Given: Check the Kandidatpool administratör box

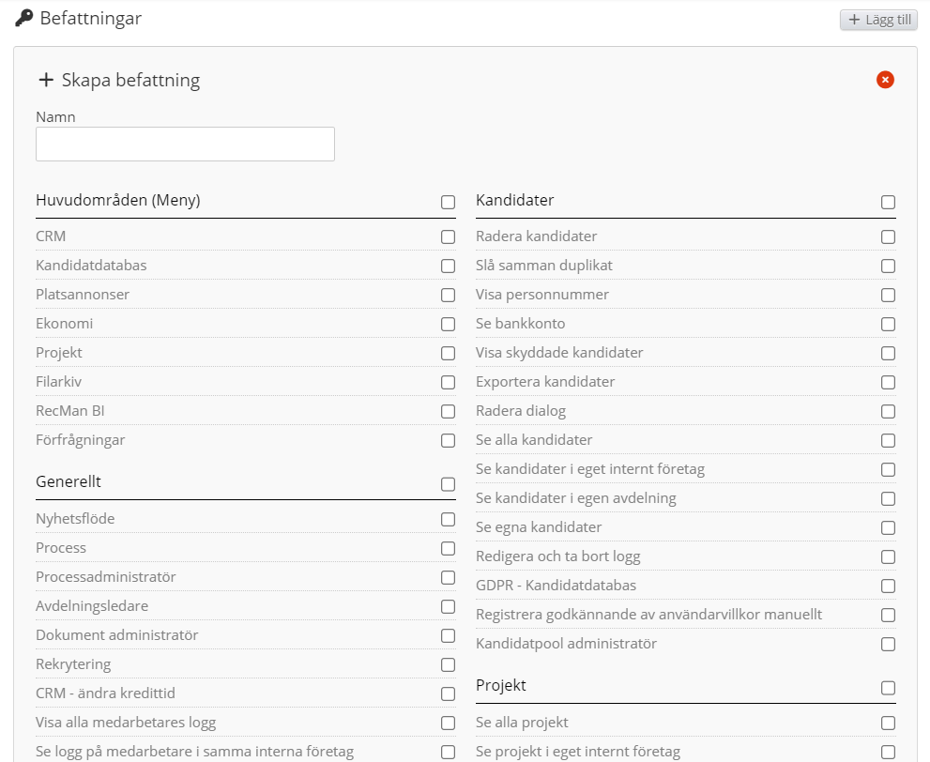Looking at the screenshot, I should tap(888, 645).
